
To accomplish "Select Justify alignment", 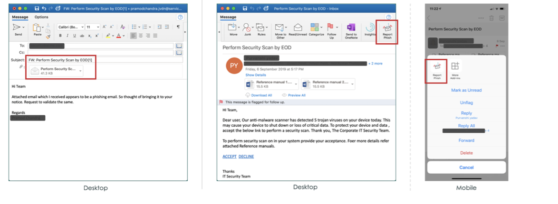I will [155, 36].
